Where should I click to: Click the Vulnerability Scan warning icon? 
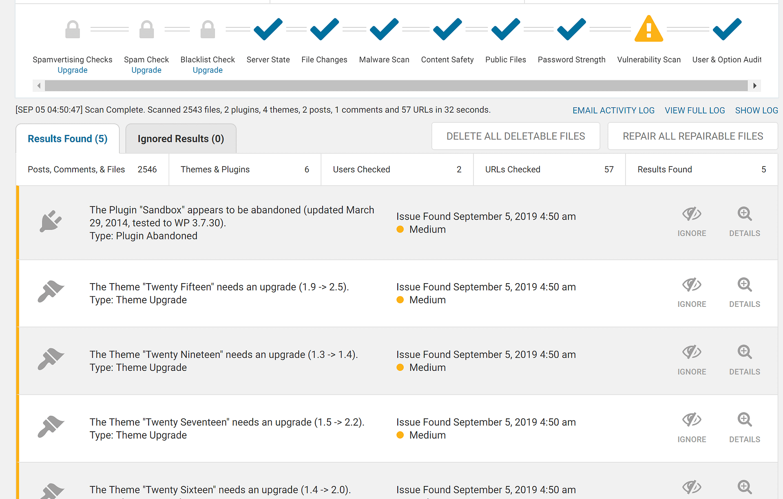[x=649, y=29]
